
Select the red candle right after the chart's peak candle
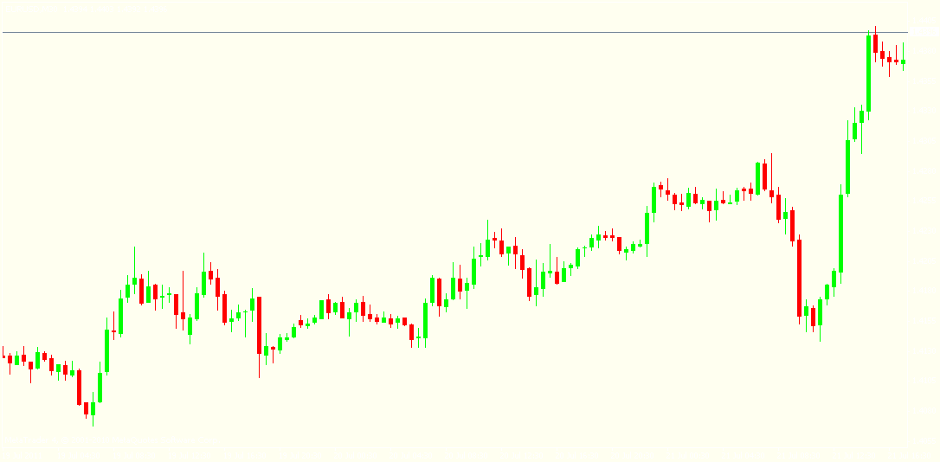pyautogui.click(x=882, y=55)
